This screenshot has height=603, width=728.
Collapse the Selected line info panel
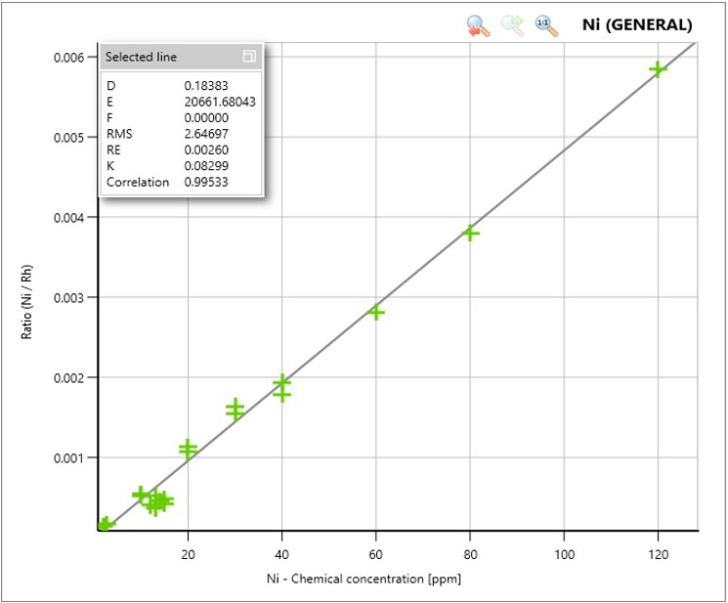[249, 57]
